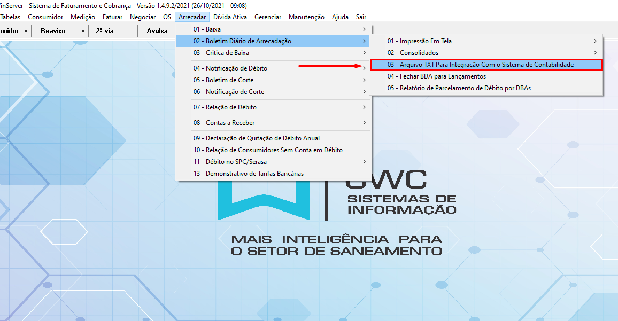Select '13 - Demonstrativo de Tarifas Bancárias'
The width and height of the screenshot is (618, 321).
[249, 174]
